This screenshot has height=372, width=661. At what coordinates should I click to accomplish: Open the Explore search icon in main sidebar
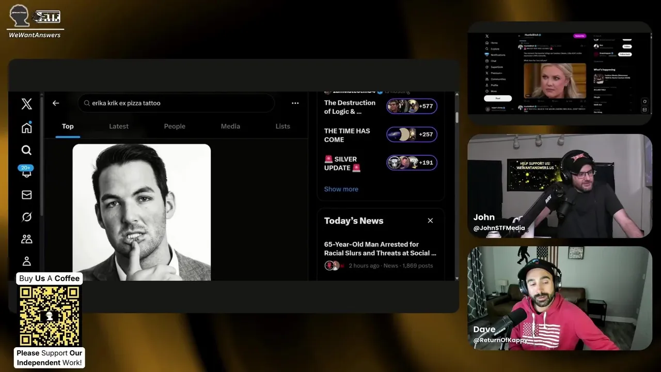tap(27, 150)
